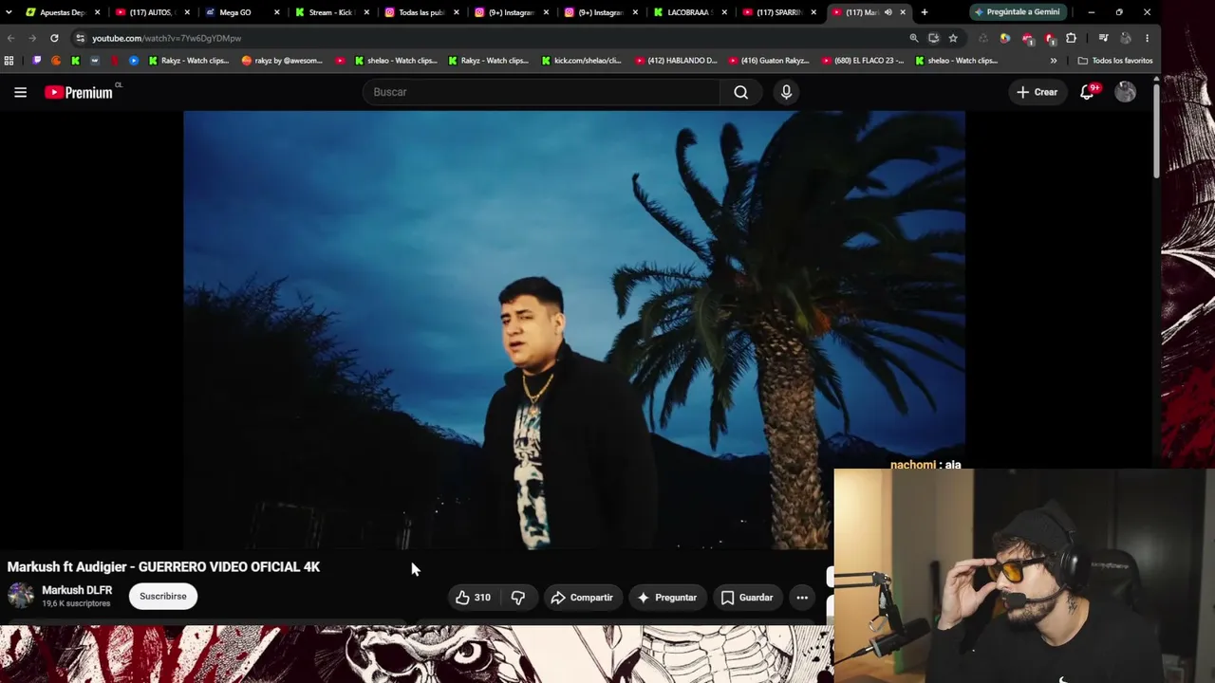Image resolution: width=1215 pixels, height=683 pixels.
Task: Show hidden bookmarks overflow chevron
Action: [x=1054, y=61]
